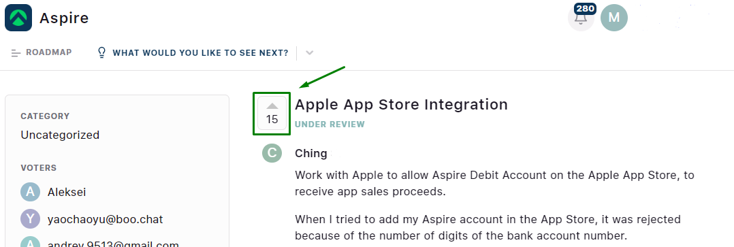Image resolution: width=734 pixels, height=247 pixels.
Task: Click the UNDER REVIEW status label
Action: click(x=330, y=125)
